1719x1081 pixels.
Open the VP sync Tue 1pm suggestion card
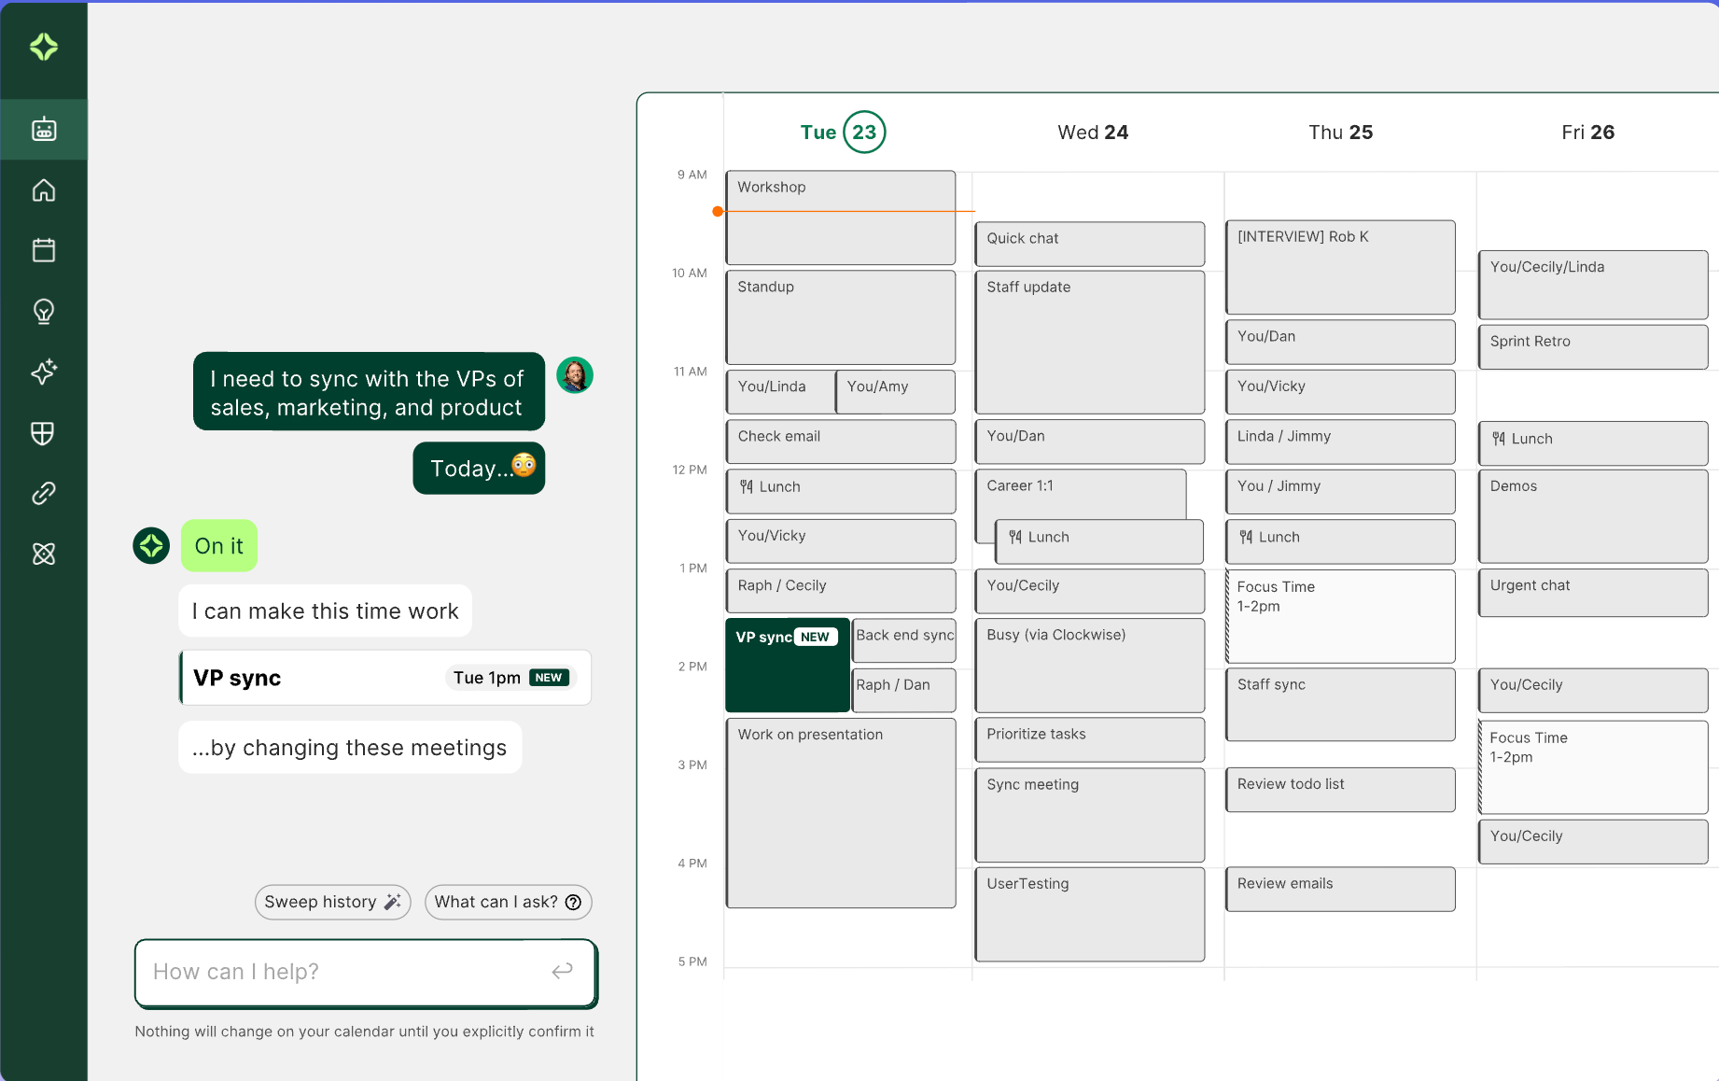click(384, 678)
